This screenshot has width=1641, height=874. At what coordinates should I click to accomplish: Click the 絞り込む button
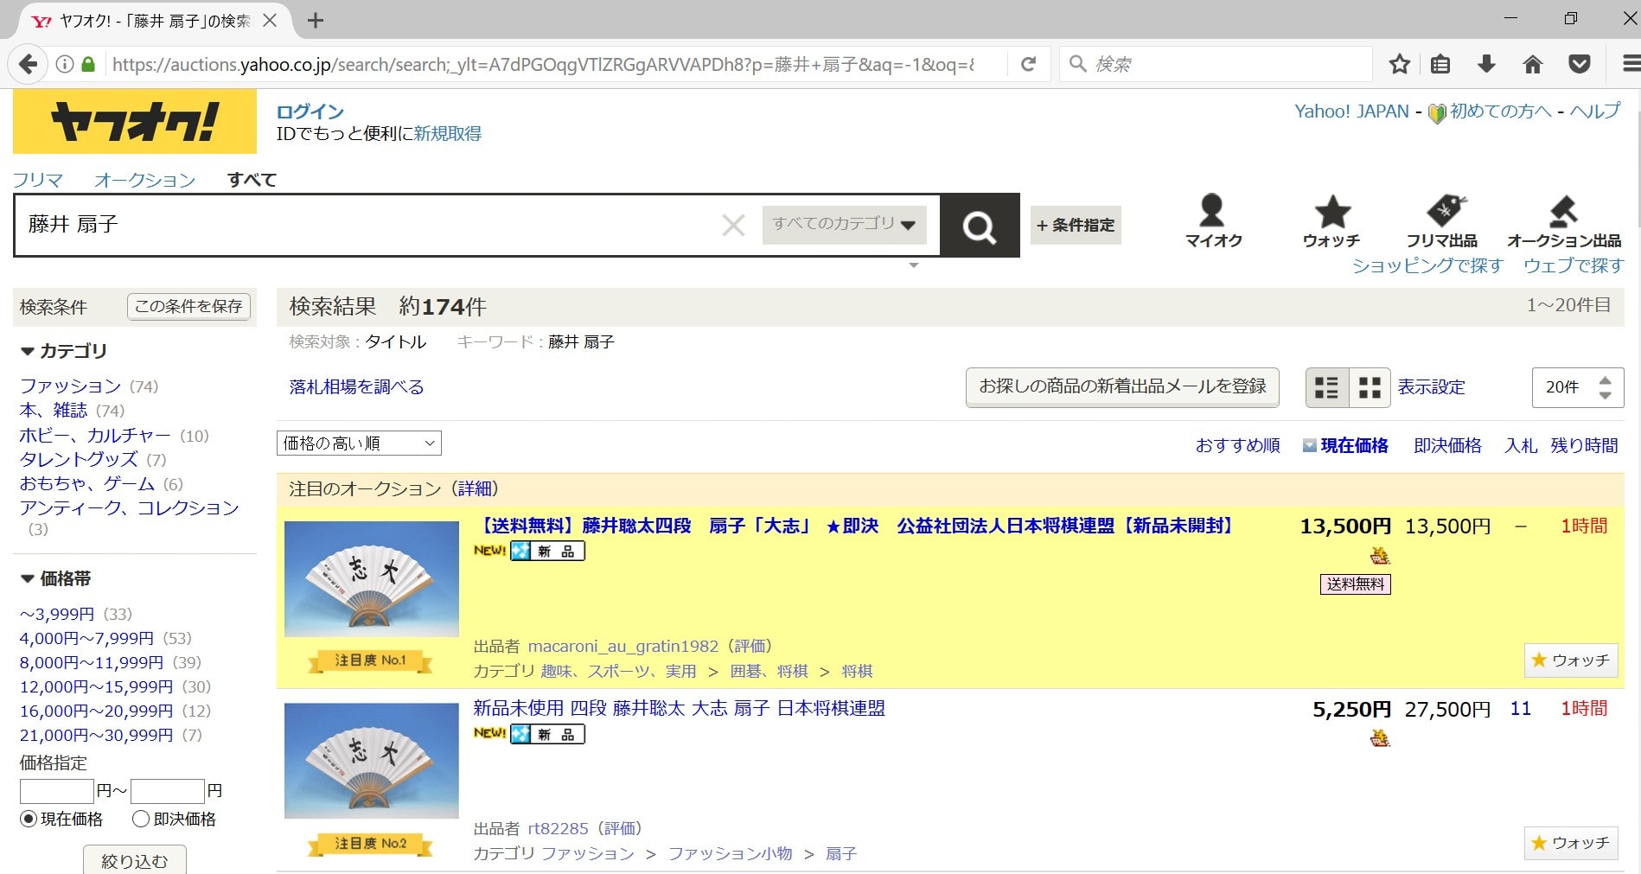click(x=135, y=860)
